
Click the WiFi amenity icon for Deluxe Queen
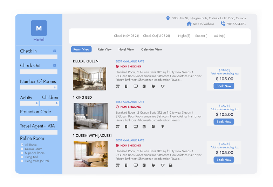(163, 86)
